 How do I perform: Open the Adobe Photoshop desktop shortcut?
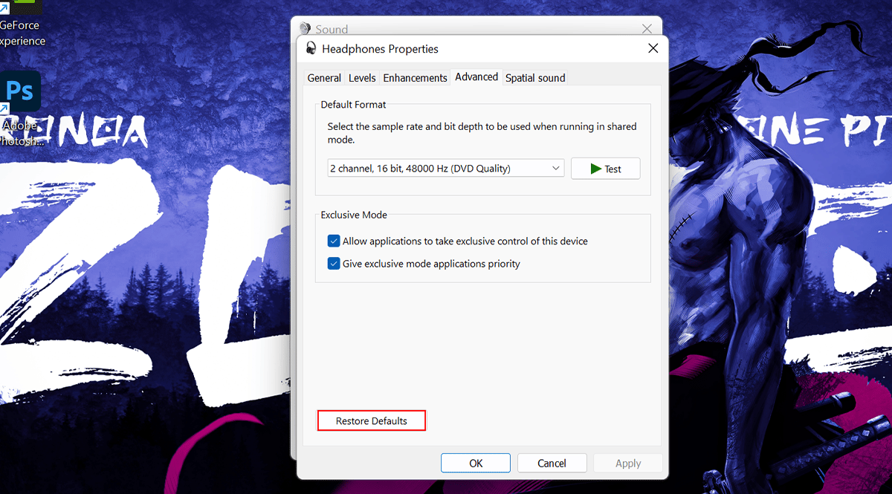pyautogui.click(x=20, y=108)
